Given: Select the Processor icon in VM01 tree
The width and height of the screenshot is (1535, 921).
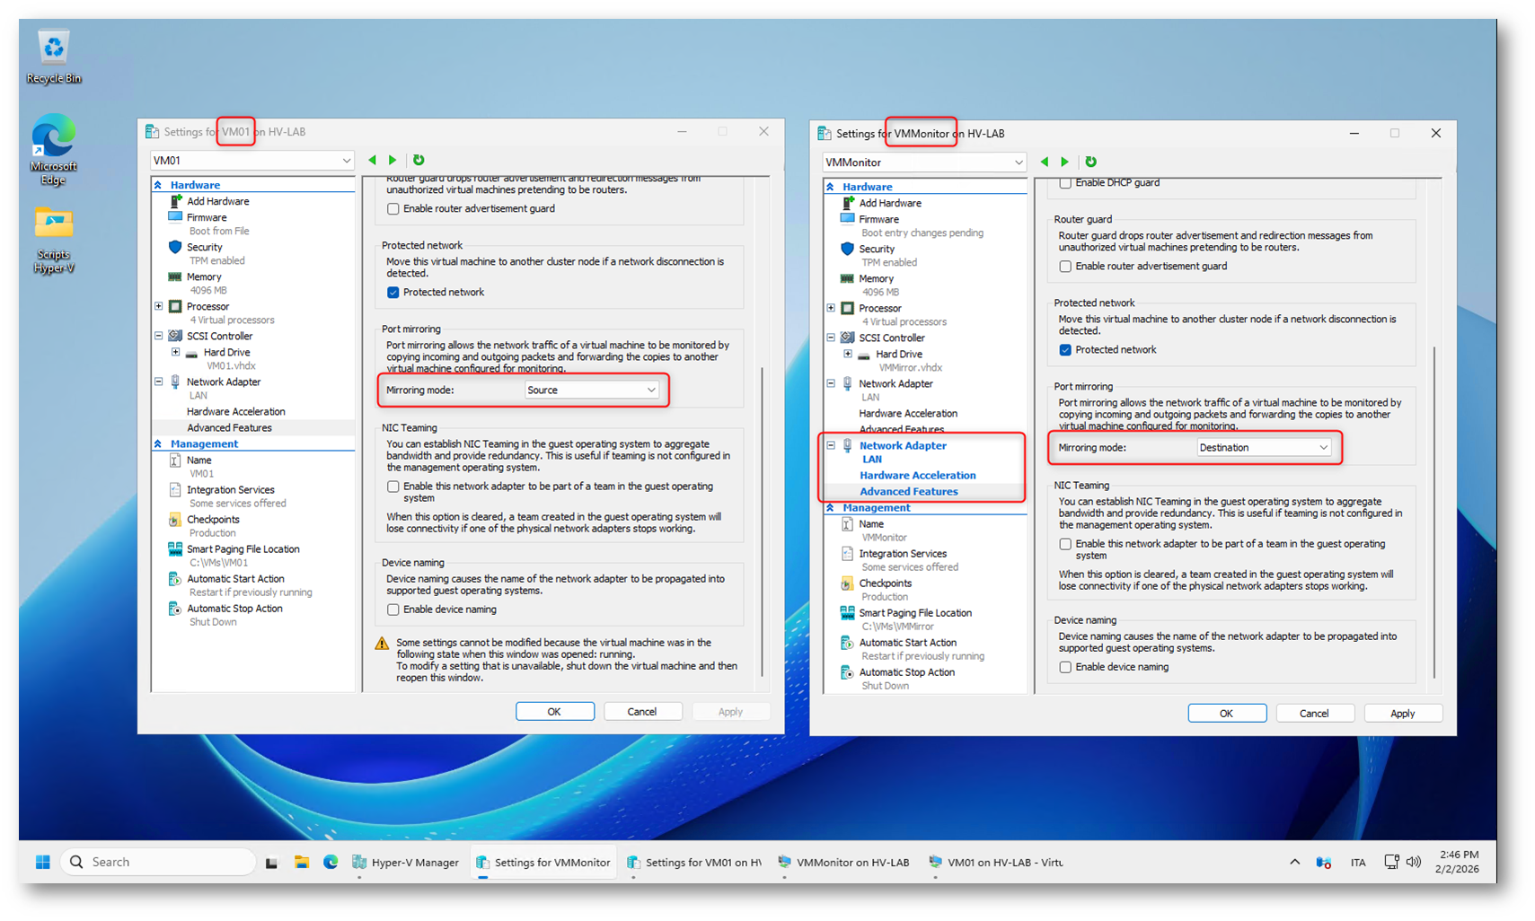Looking at the screenshot, I should [175, 306].
